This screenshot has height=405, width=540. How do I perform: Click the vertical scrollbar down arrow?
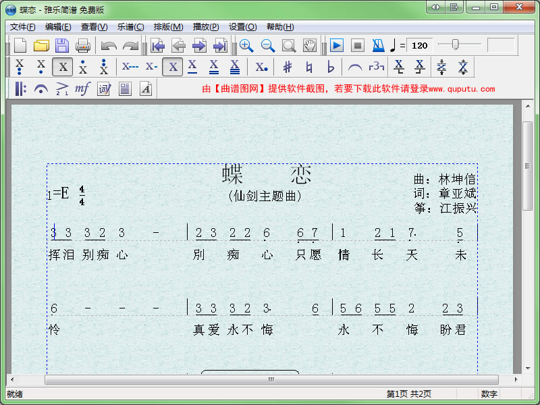527,368
